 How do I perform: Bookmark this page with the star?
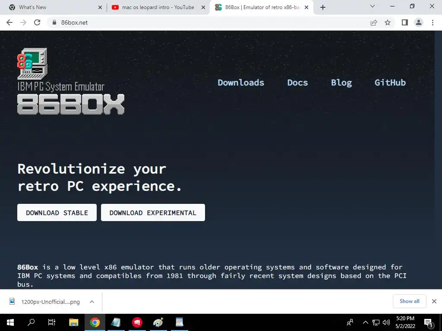(388, 22)
